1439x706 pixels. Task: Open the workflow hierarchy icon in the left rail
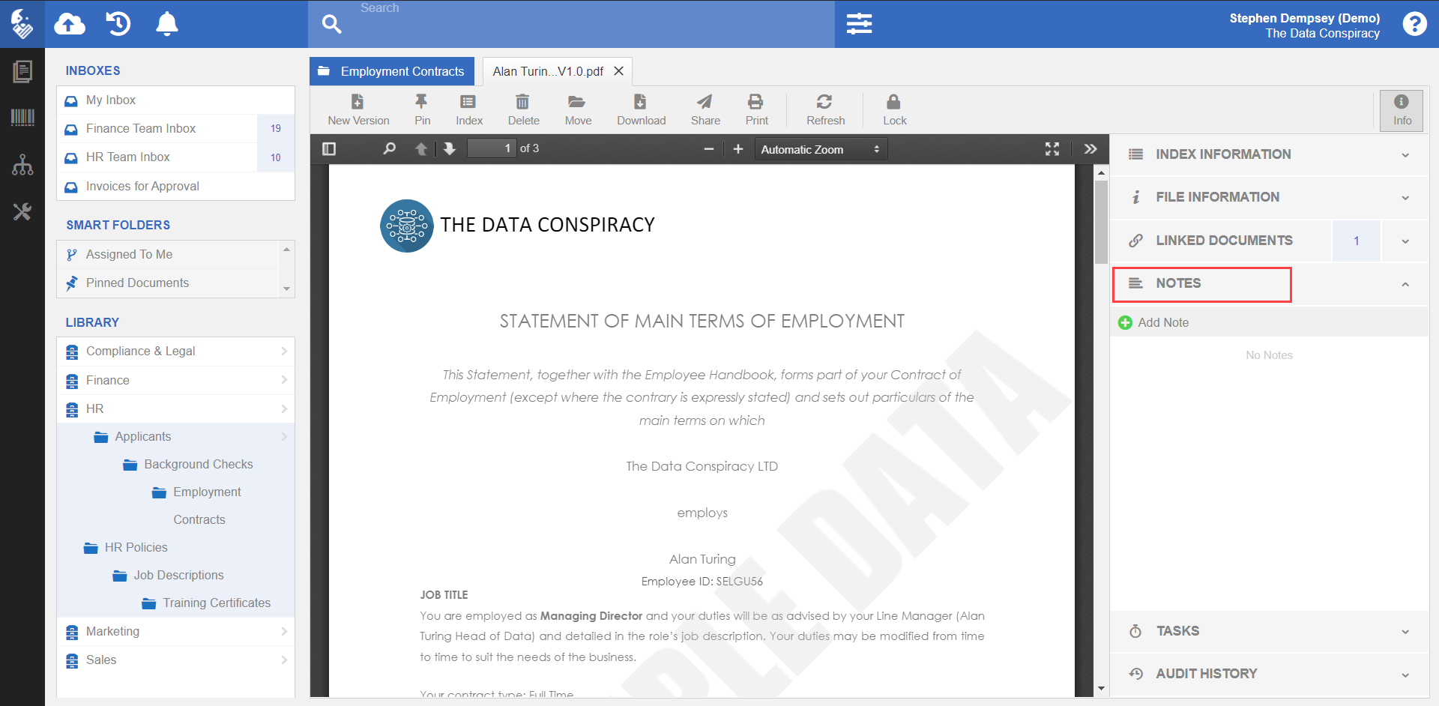(22, 165)
